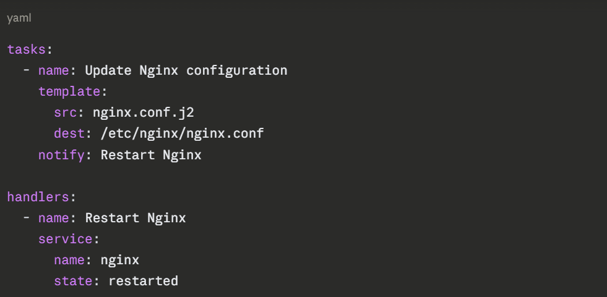607x297 pixels.
Task: Click the yaml language label
Action: (x=19, y=19)
